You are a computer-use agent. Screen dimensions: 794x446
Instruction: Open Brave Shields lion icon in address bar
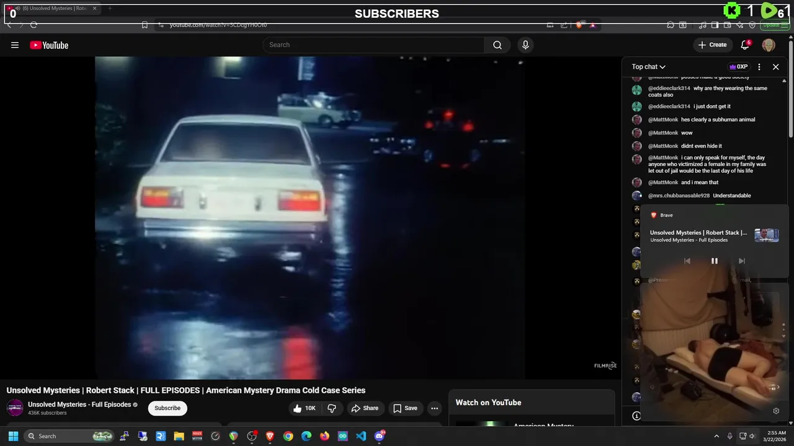point(579,25)
